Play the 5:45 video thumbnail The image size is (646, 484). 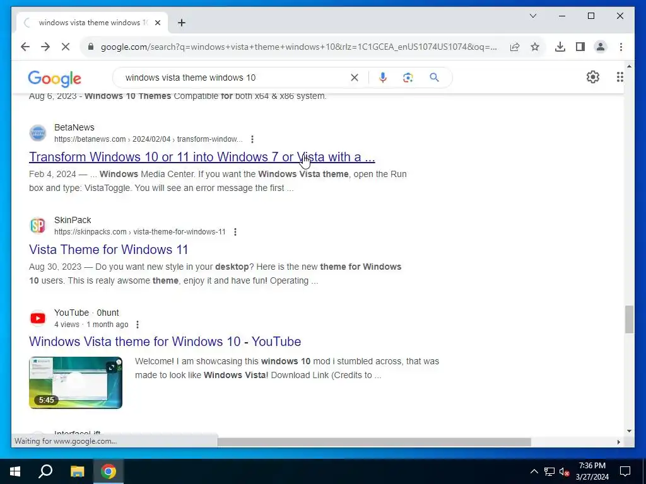click(76, 383)
